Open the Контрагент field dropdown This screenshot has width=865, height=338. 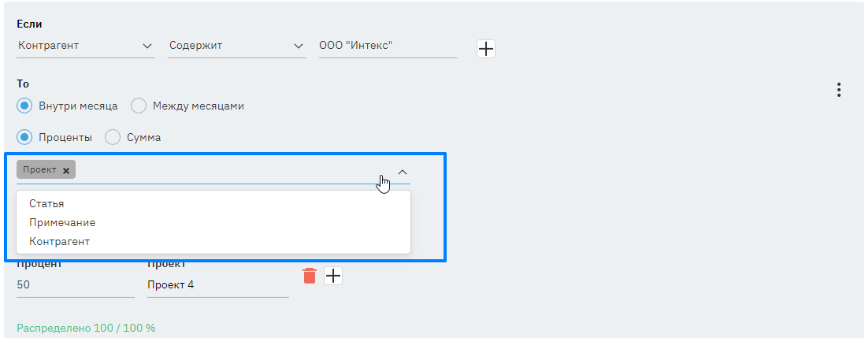pyautogui.click(x=85, y=46)
